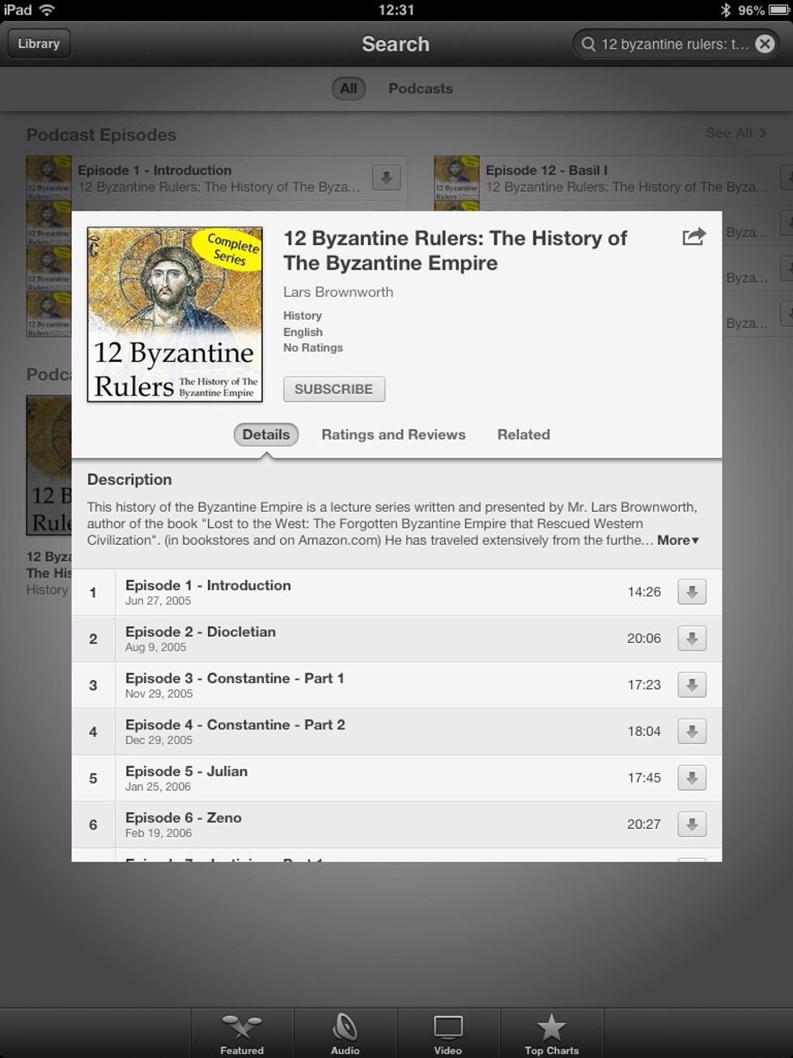Go back to Library
This screenshot has width=793, height=1058.
click(x=39, y=44)
